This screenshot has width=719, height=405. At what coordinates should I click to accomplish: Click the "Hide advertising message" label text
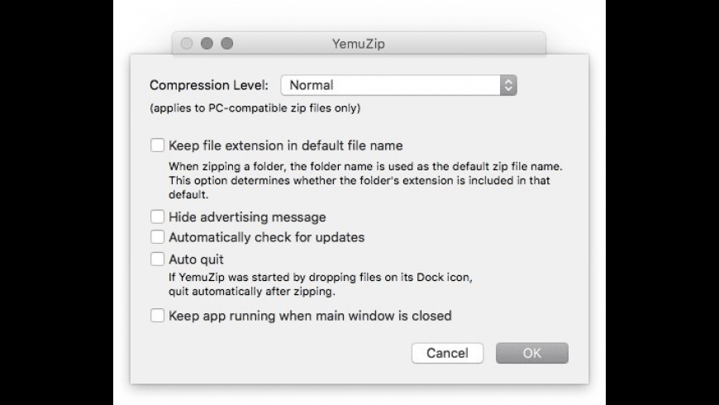[x=247, y=217]
